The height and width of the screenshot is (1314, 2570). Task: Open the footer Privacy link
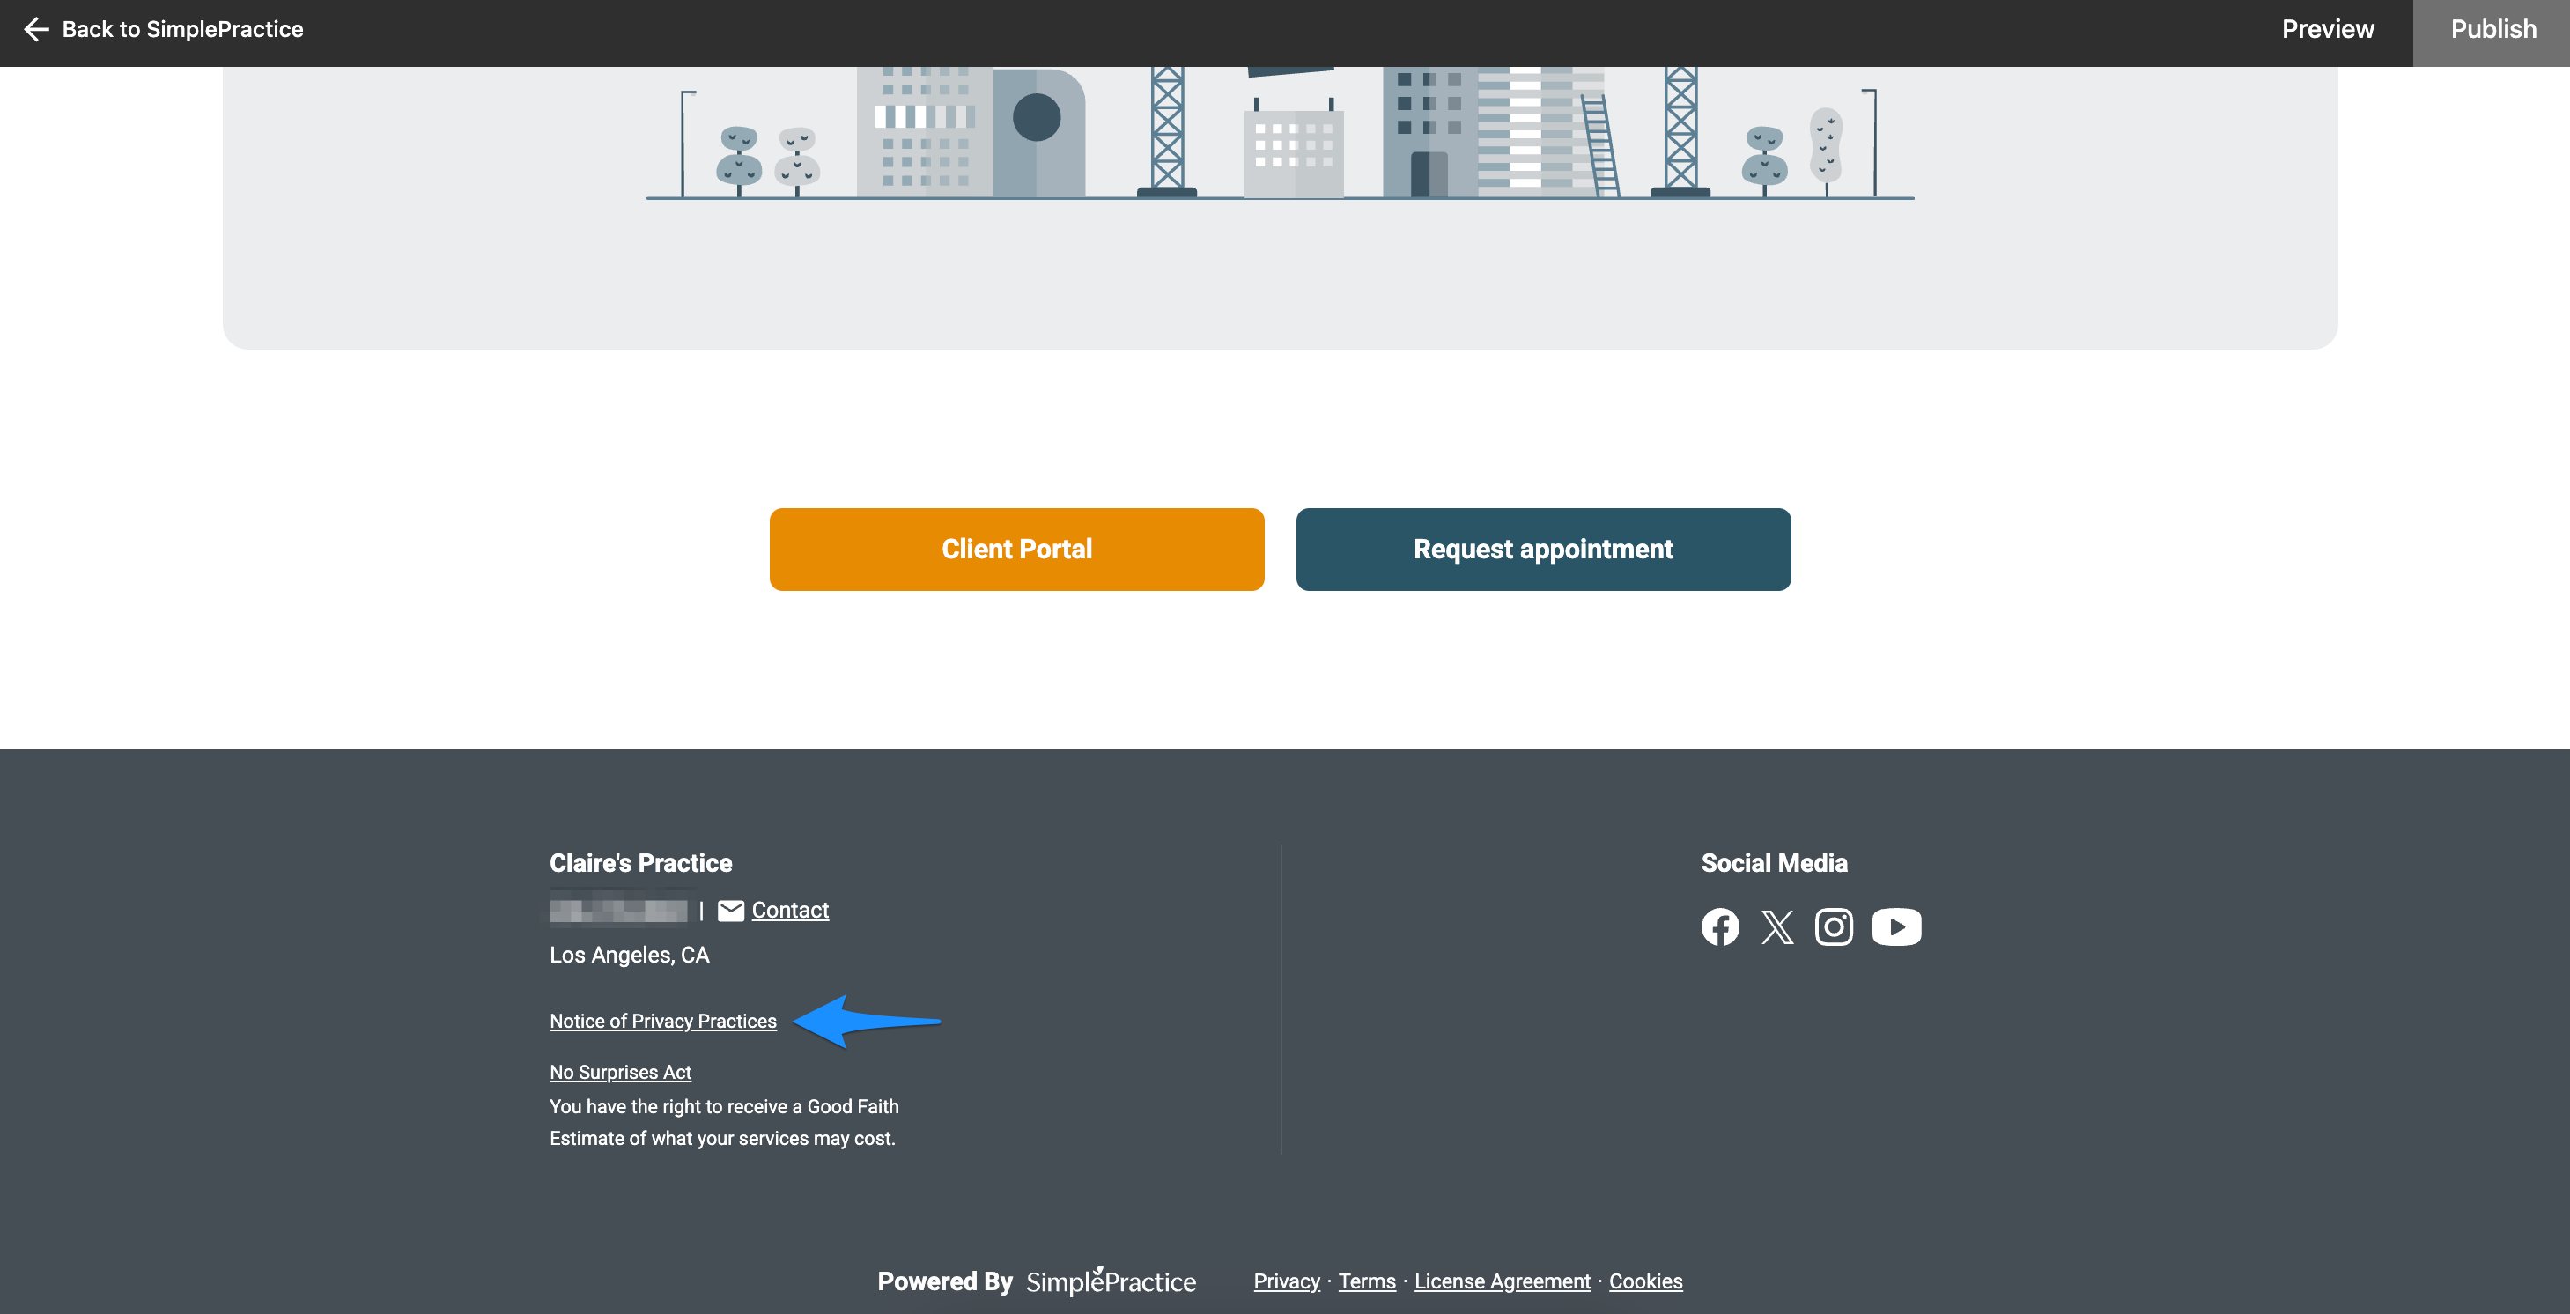click(1286, 1281)
